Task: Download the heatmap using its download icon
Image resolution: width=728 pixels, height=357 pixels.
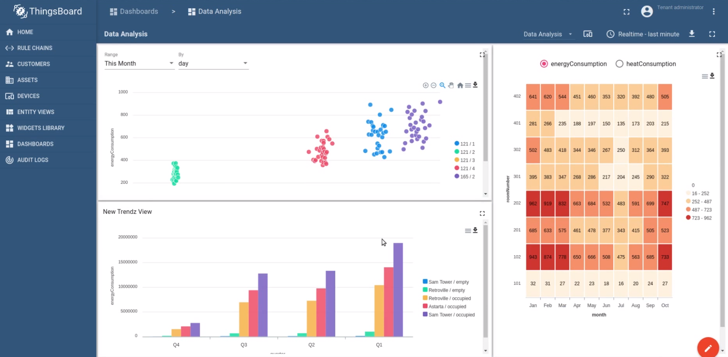Action: pos(712,76)
